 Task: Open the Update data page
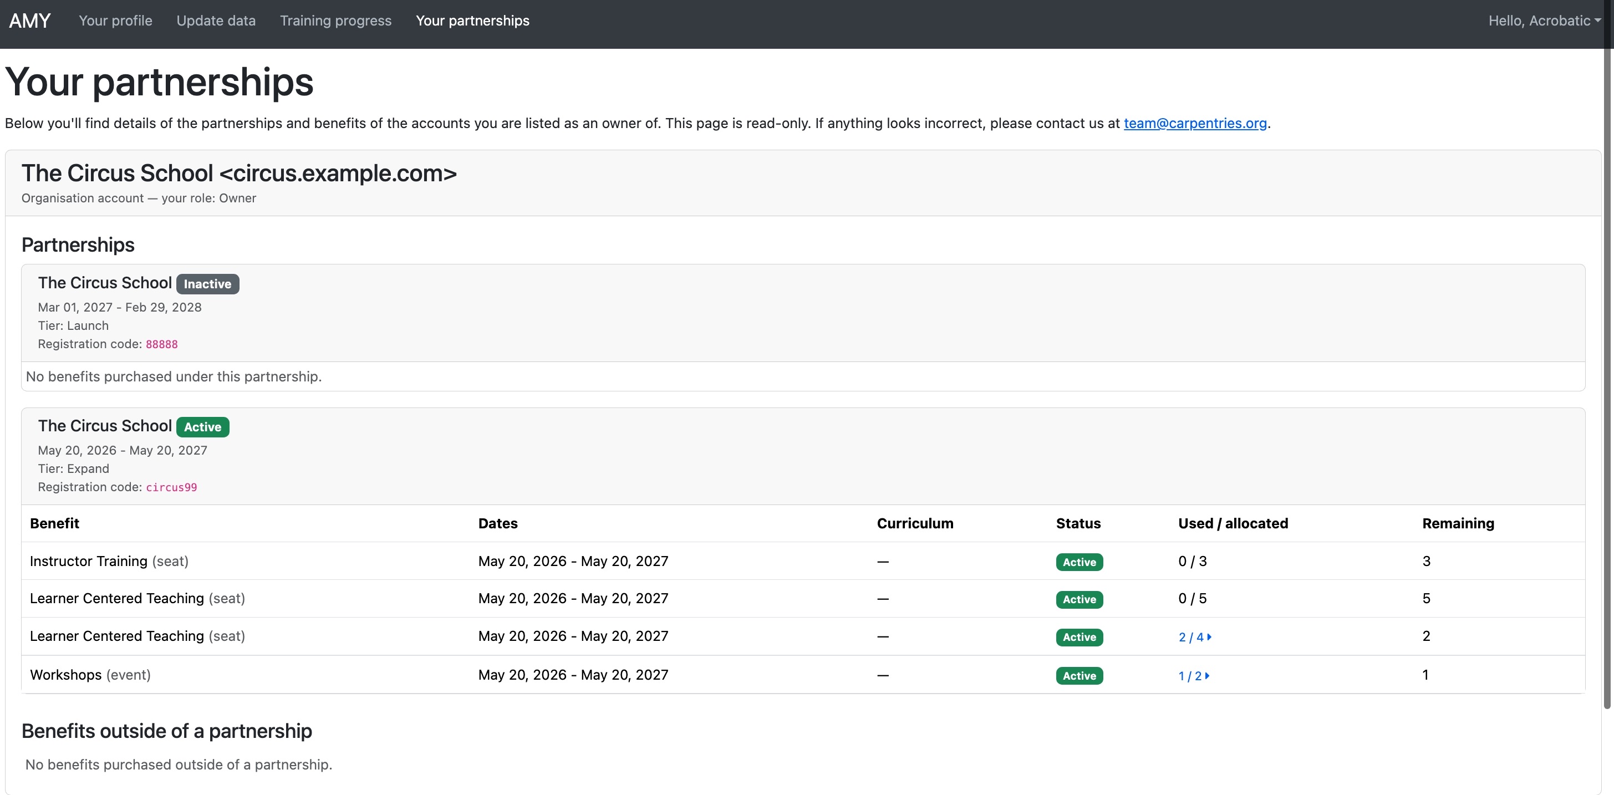[216, 21]
